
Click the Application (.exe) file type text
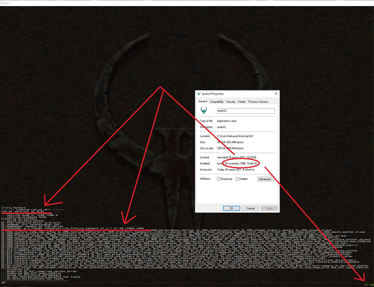click(227, 121)
